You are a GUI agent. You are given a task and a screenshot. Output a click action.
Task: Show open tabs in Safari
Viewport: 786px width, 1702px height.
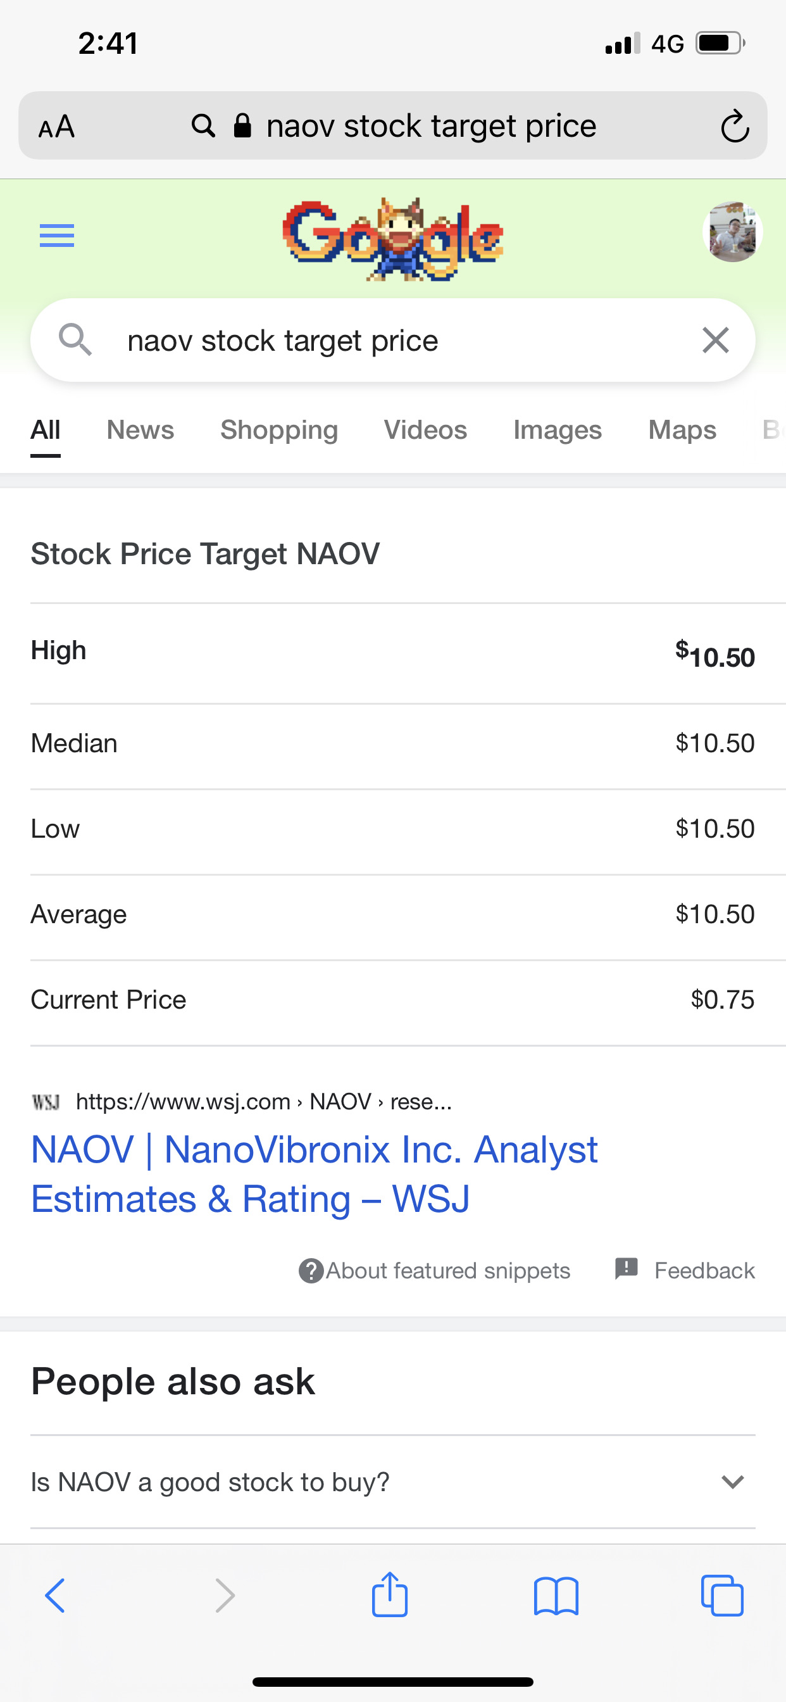722,1596
